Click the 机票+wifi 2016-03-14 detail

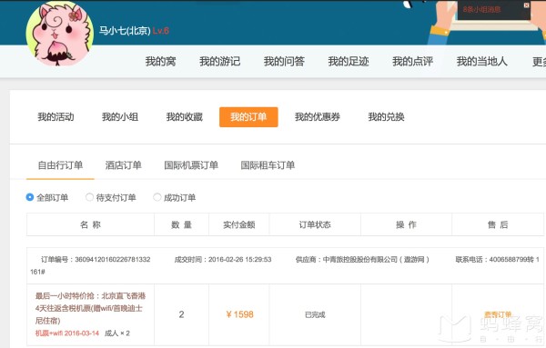[x=67, y=333]
